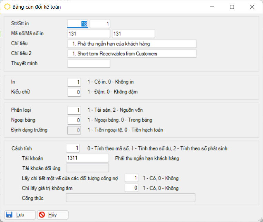Click the In print flag field
This screenshot has width=263, height=222.
pos(74,82)
